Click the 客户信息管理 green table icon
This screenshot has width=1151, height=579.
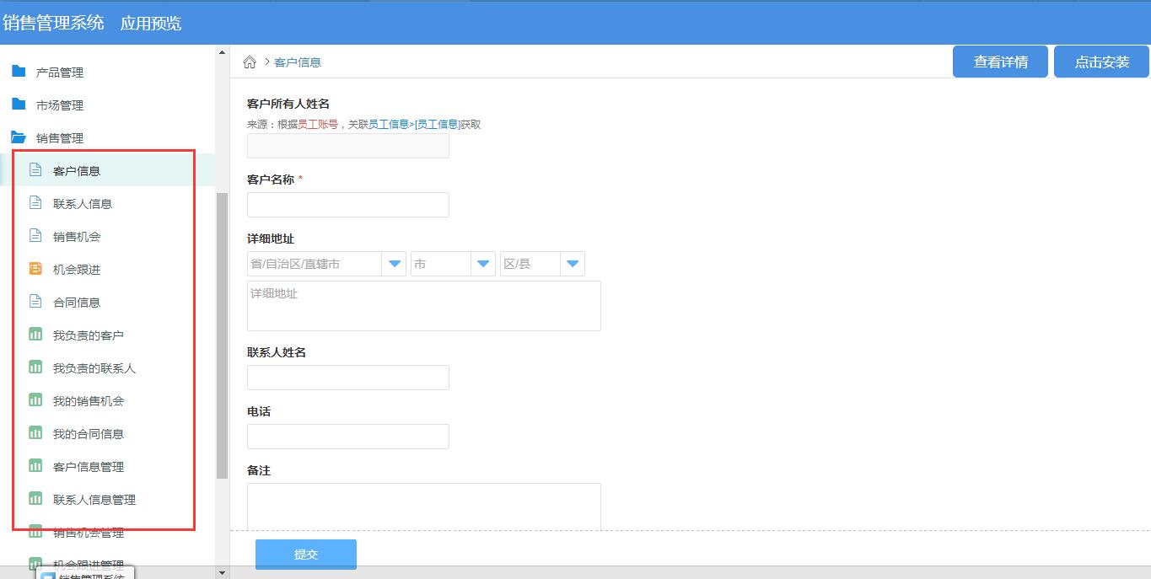point(35,465)
